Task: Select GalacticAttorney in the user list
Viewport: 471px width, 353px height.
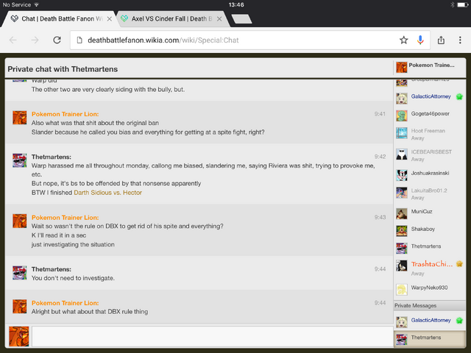Action: pos(431,96)
